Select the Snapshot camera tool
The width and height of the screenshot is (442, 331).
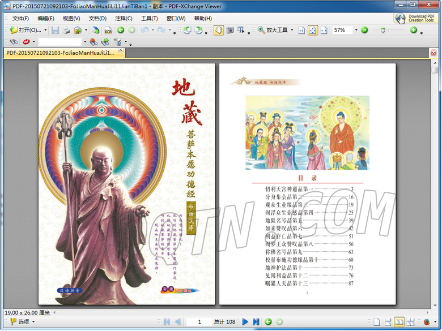230,30
